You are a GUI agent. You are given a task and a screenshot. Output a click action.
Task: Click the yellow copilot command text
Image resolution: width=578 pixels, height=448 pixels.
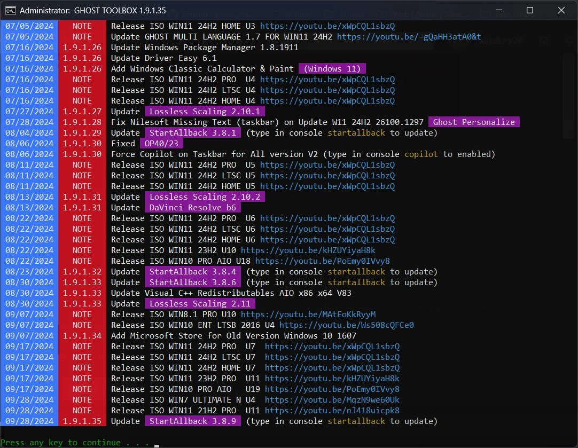click(421, 154)
